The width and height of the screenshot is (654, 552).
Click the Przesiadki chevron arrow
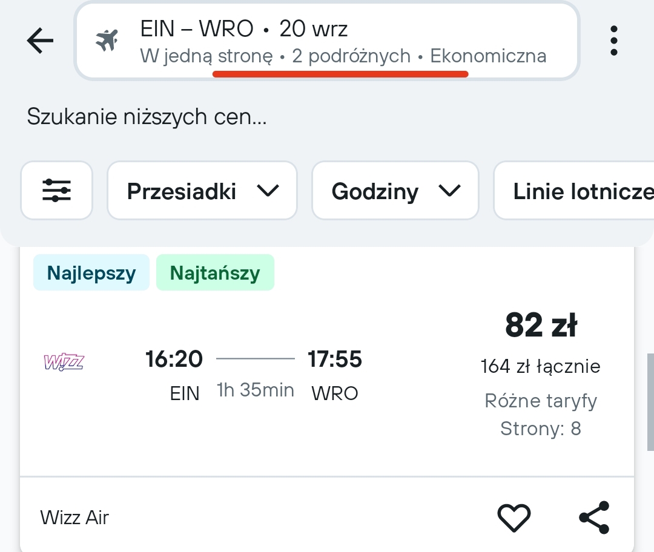268,191
